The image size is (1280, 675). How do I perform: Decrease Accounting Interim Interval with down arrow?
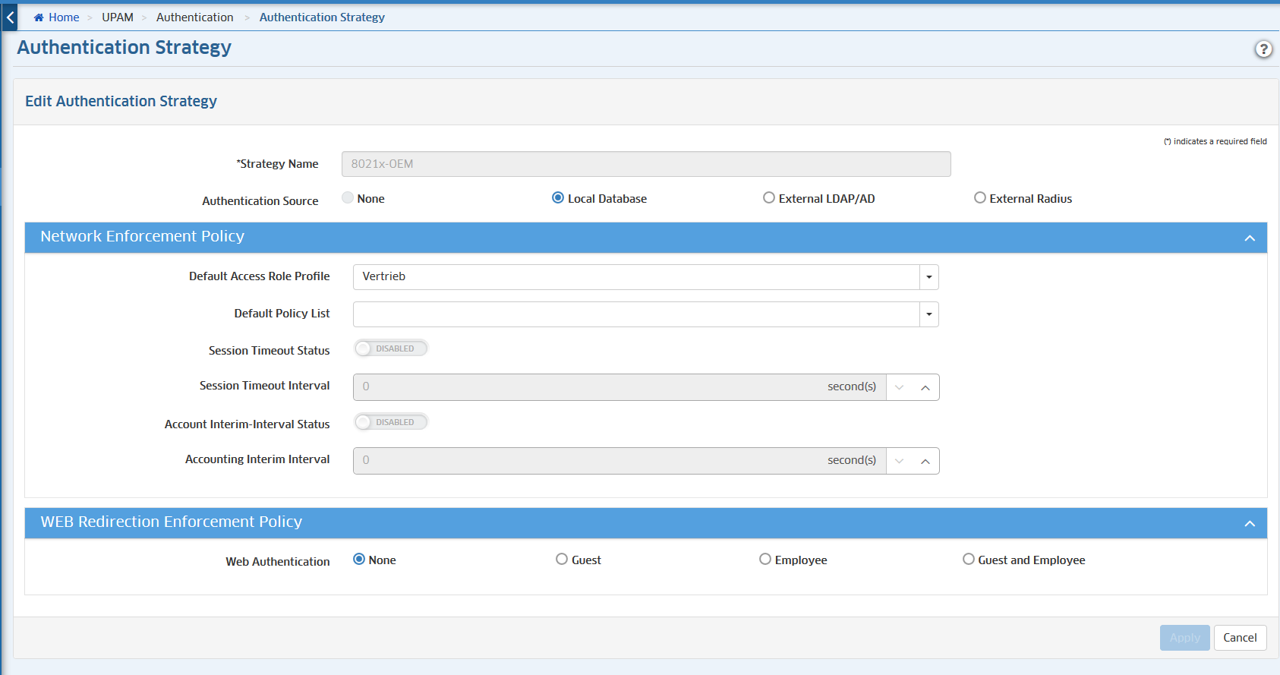[900, 462]
